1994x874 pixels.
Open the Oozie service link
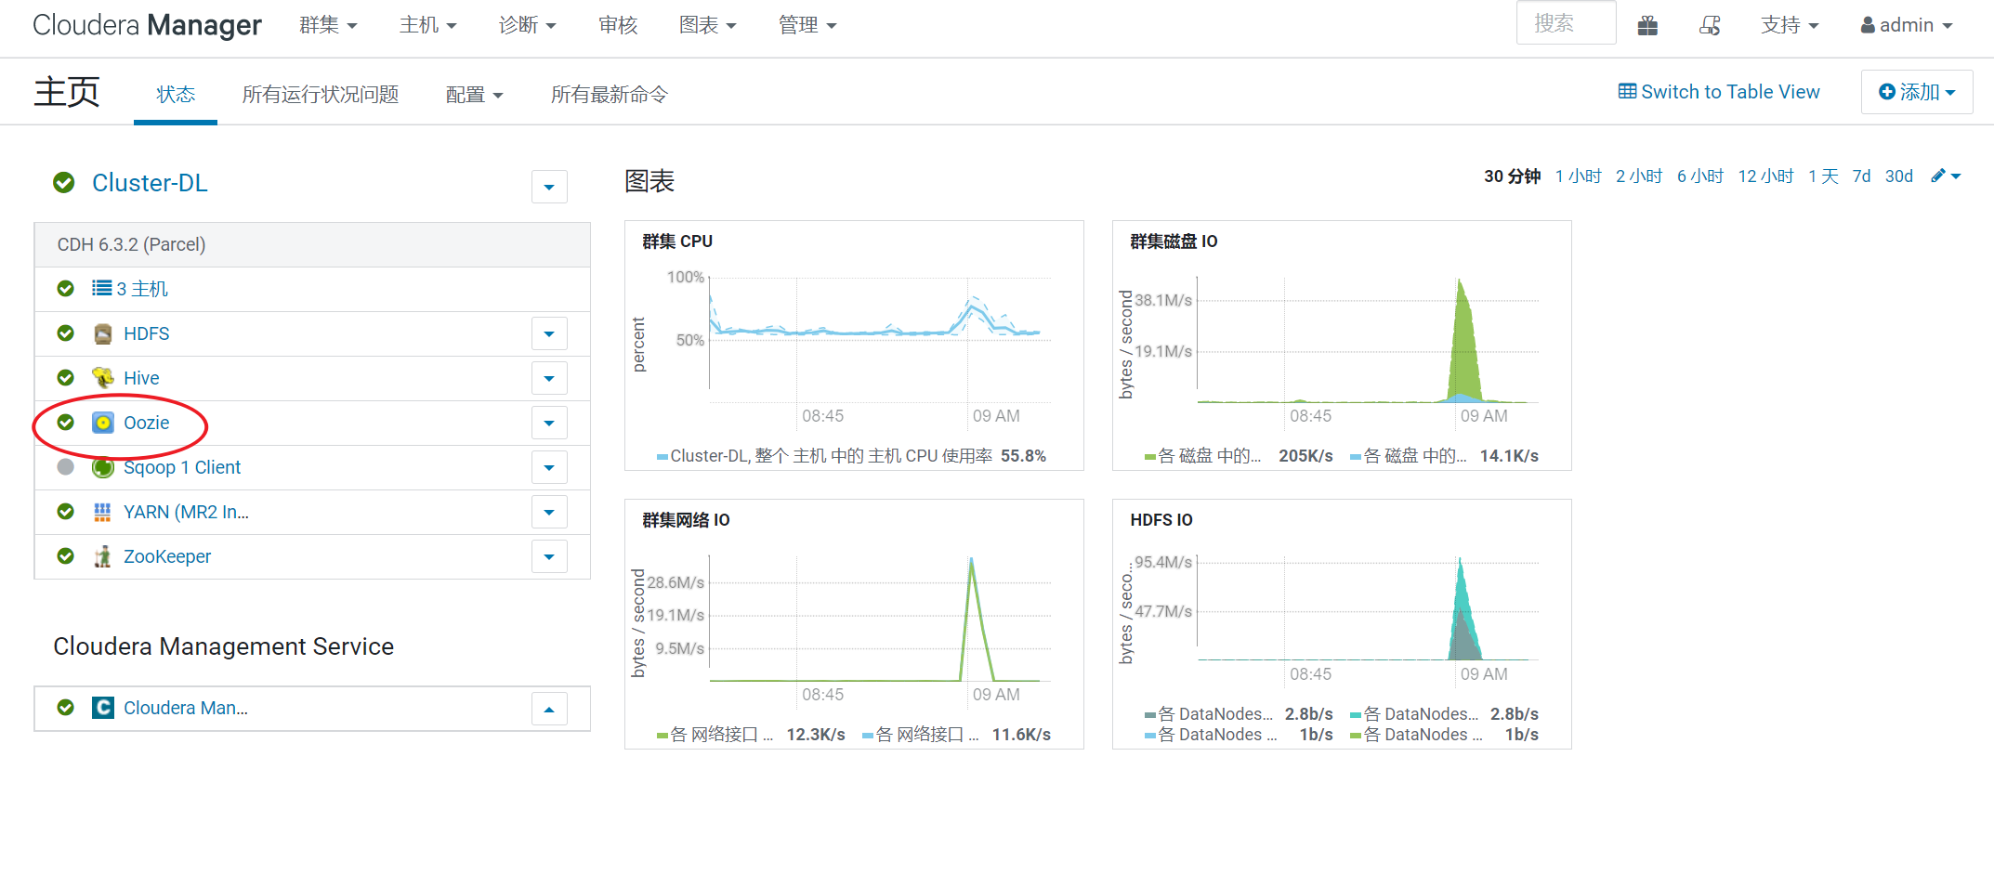point(147,423)
